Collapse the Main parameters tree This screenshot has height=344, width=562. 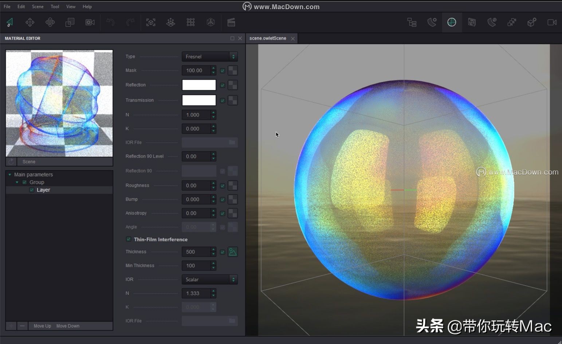(x=10, y=175)
